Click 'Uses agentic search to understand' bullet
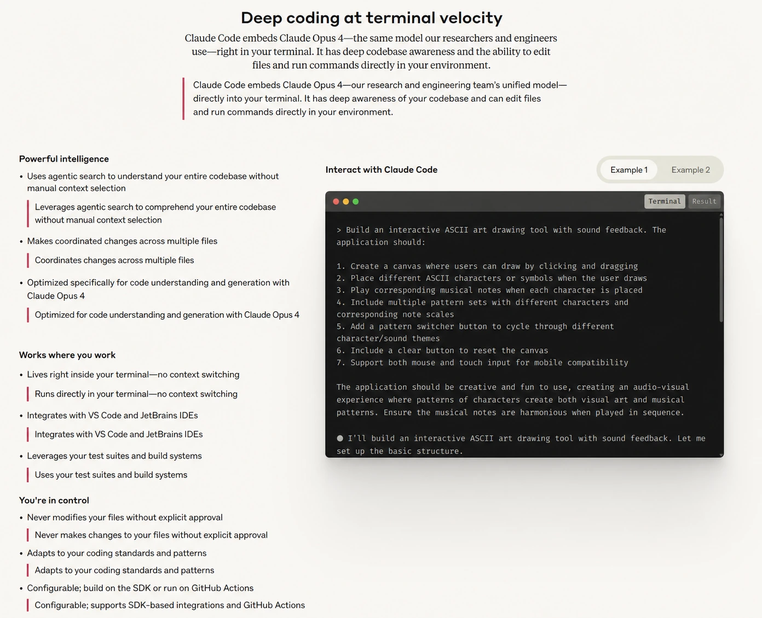This screenshot has width=762, height=618. tap(153, 182)
